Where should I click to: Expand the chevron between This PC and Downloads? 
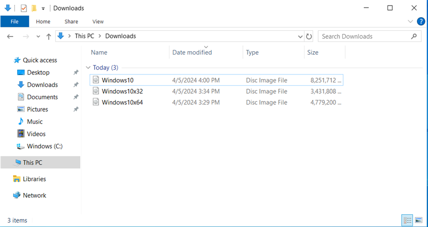tap(100, 36)
